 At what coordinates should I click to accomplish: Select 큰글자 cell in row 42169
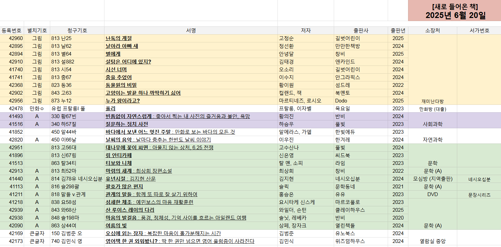point(37,233)
